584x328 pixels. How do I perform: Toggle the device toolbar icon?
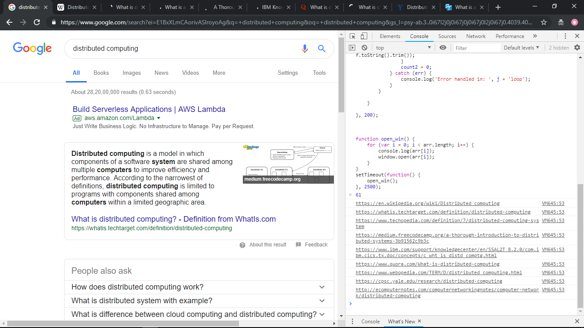coord(364,36)
